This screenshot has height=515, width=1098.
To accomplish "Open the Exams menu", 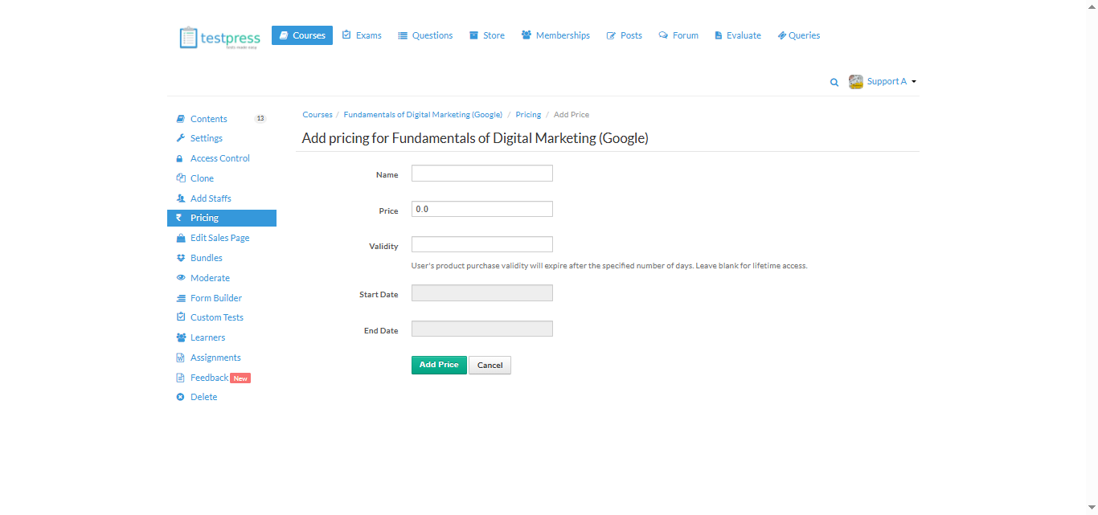I will click(362, 35).
